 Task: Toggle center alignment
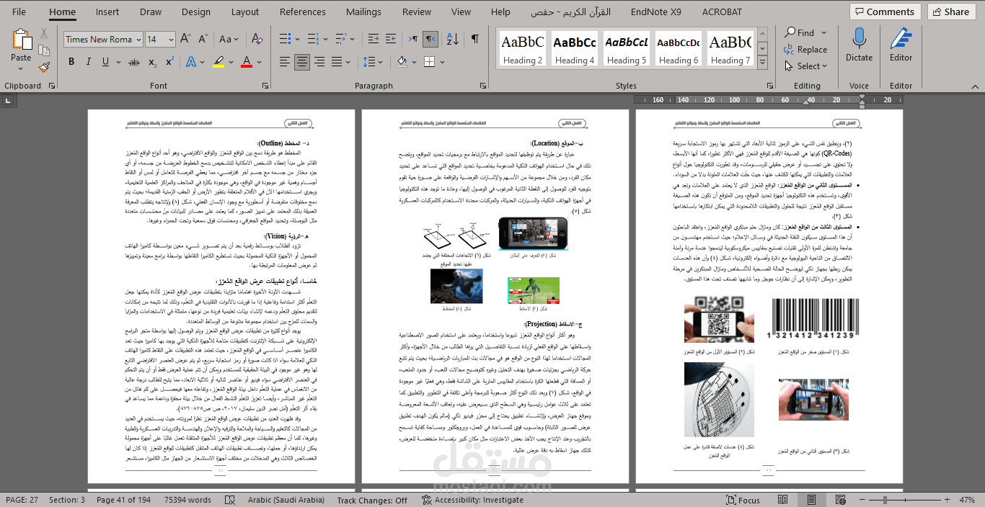(301, 62)
